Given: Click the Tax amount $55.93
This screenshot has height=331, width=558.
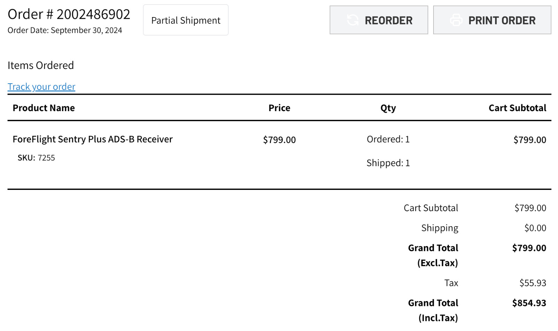Looking at the screenshot, I should click(x=533, y=283).
